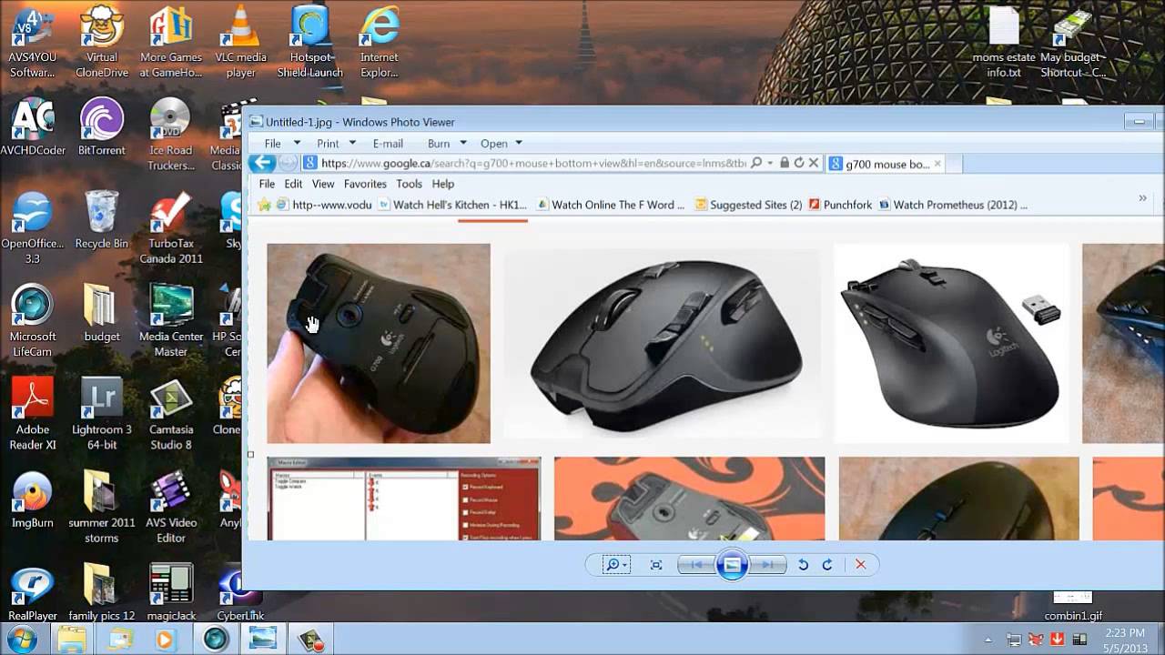Screen dimensions: 1165x655
Task: Delete the photo with the red X
Action: coord(861,565)
